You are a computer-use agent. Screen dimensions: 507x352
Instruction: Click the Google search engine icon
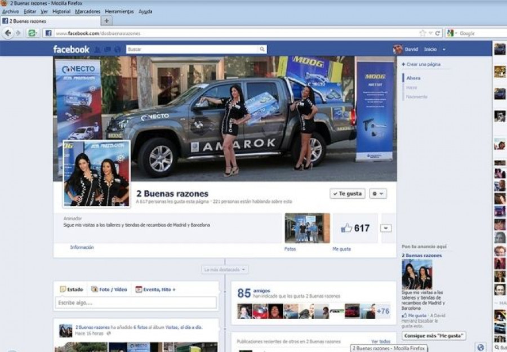coord(450,33)
